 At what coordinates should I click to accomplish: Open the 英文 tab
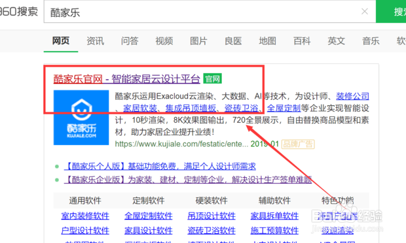(x=336, y=40)
